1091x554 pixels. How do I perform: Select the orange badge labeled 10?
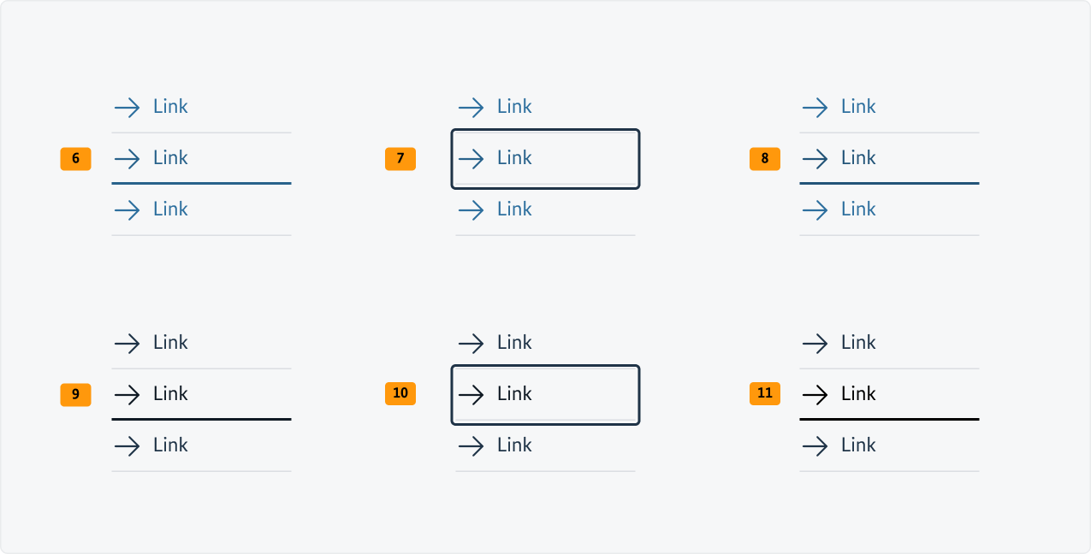(400, 394)
